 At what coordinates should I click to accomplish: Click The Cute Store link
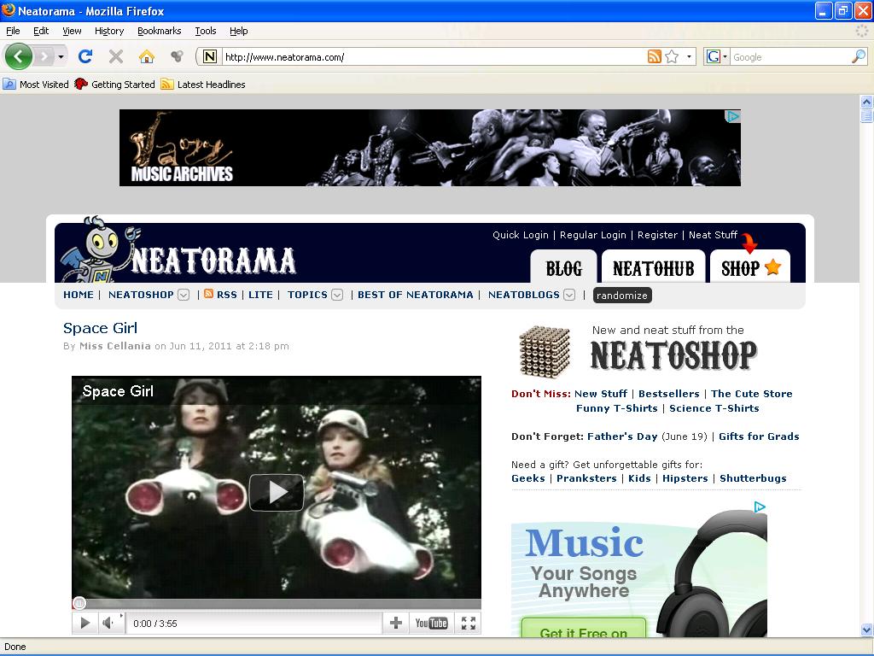(x=751, y=394)
